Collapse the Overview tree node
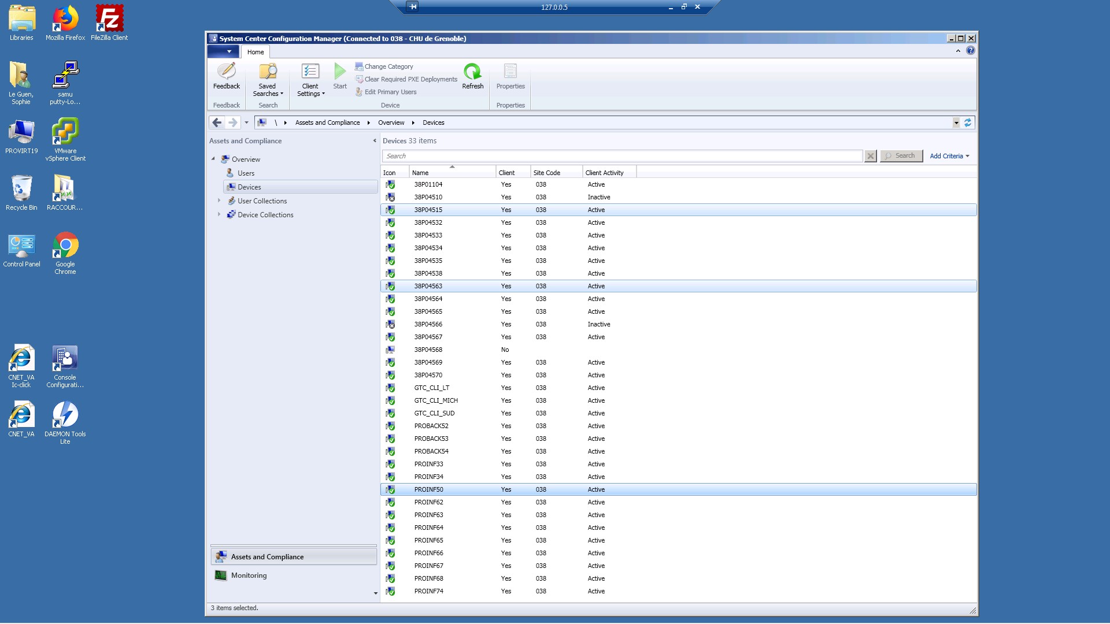The height and width of the screenshot is (624, 1110). coord(213,159)
